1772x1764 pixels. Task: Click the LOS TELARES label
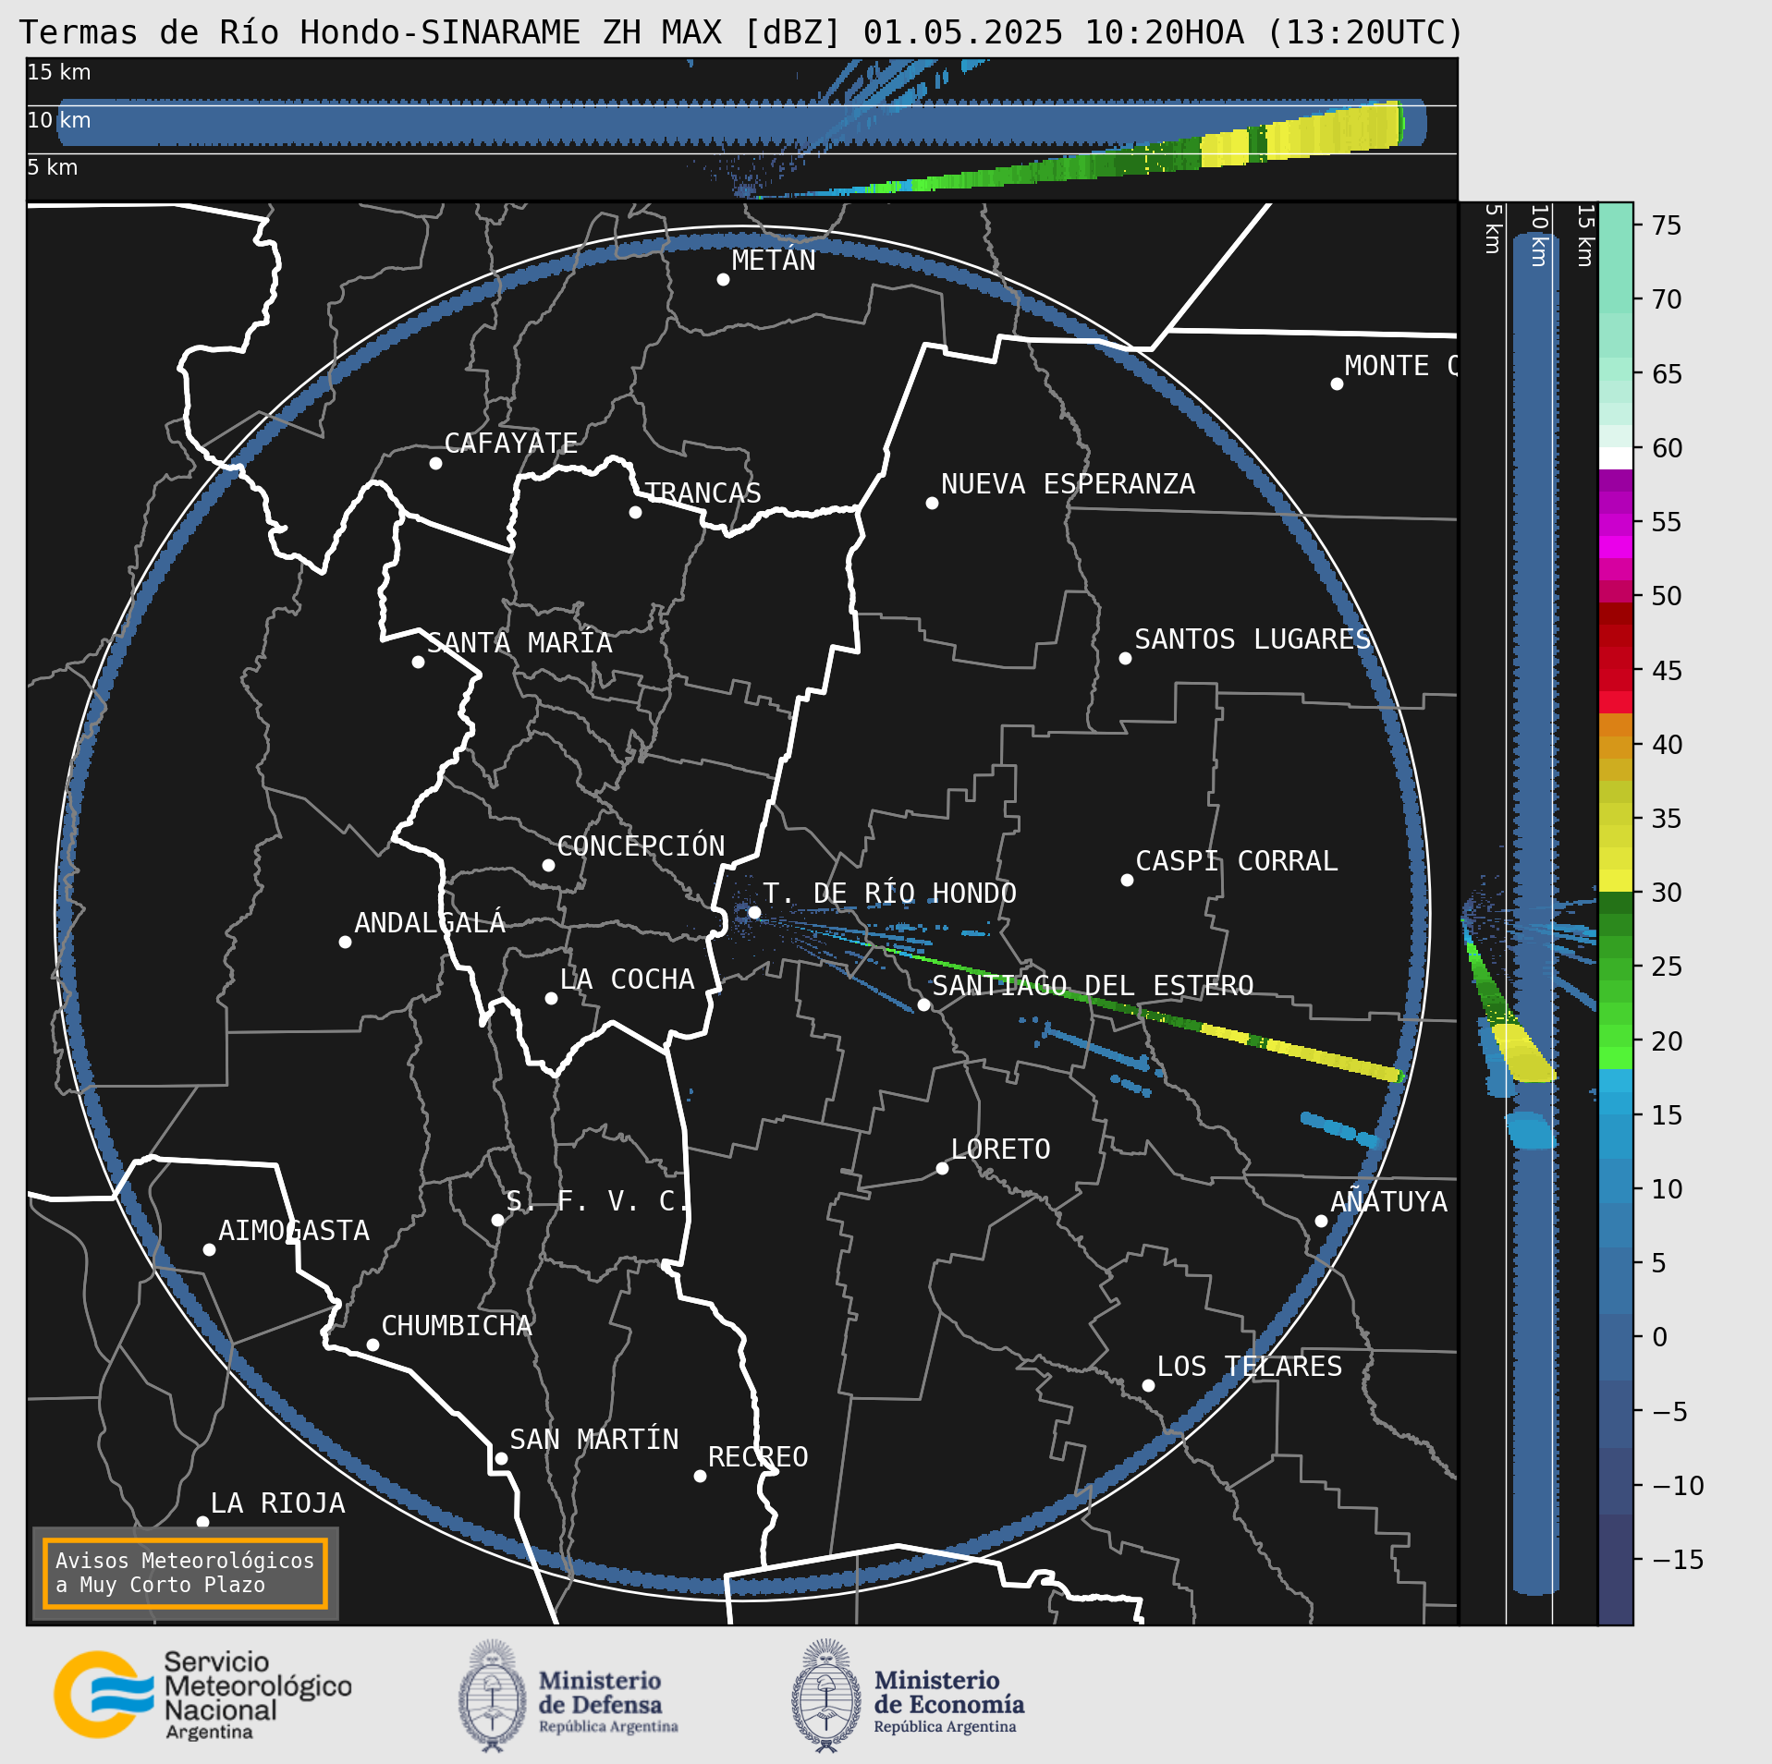(1250, 1367)
